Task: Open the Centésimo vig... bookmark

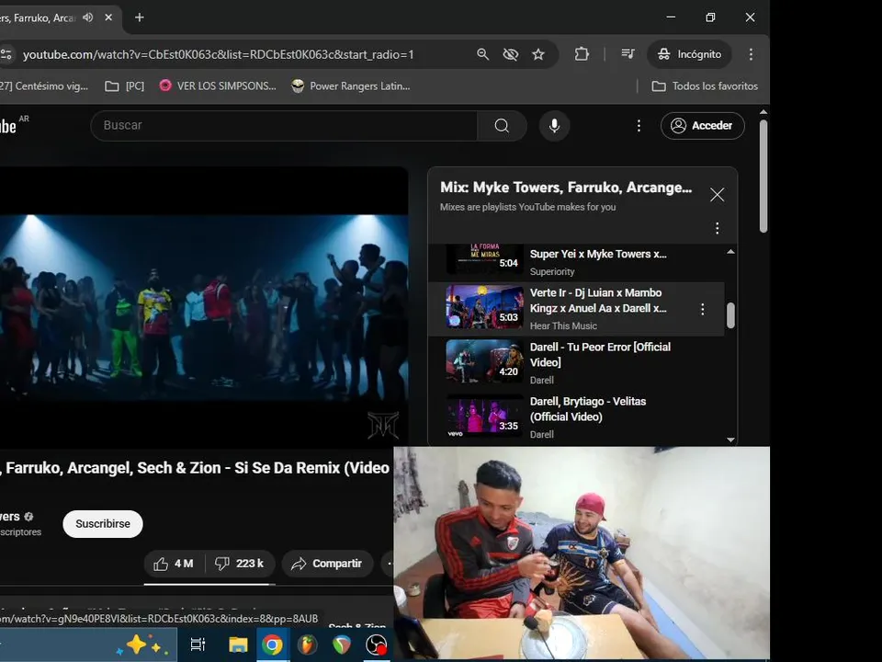Action: click(44, 86)
